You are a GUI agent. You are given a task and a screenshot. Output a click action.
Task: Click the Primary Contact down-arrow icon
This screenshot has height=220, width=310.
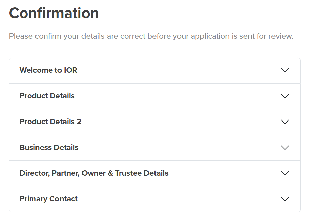pos(285,199)
